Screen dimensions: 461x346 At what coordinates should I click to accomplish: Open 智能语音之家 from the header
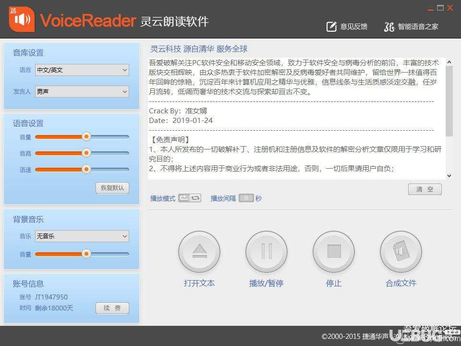(411, 26)
